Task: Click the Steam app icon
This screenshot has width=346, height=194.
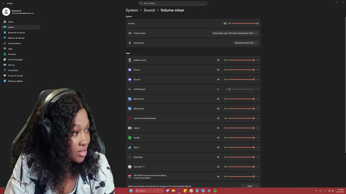Action: (130, 147)
